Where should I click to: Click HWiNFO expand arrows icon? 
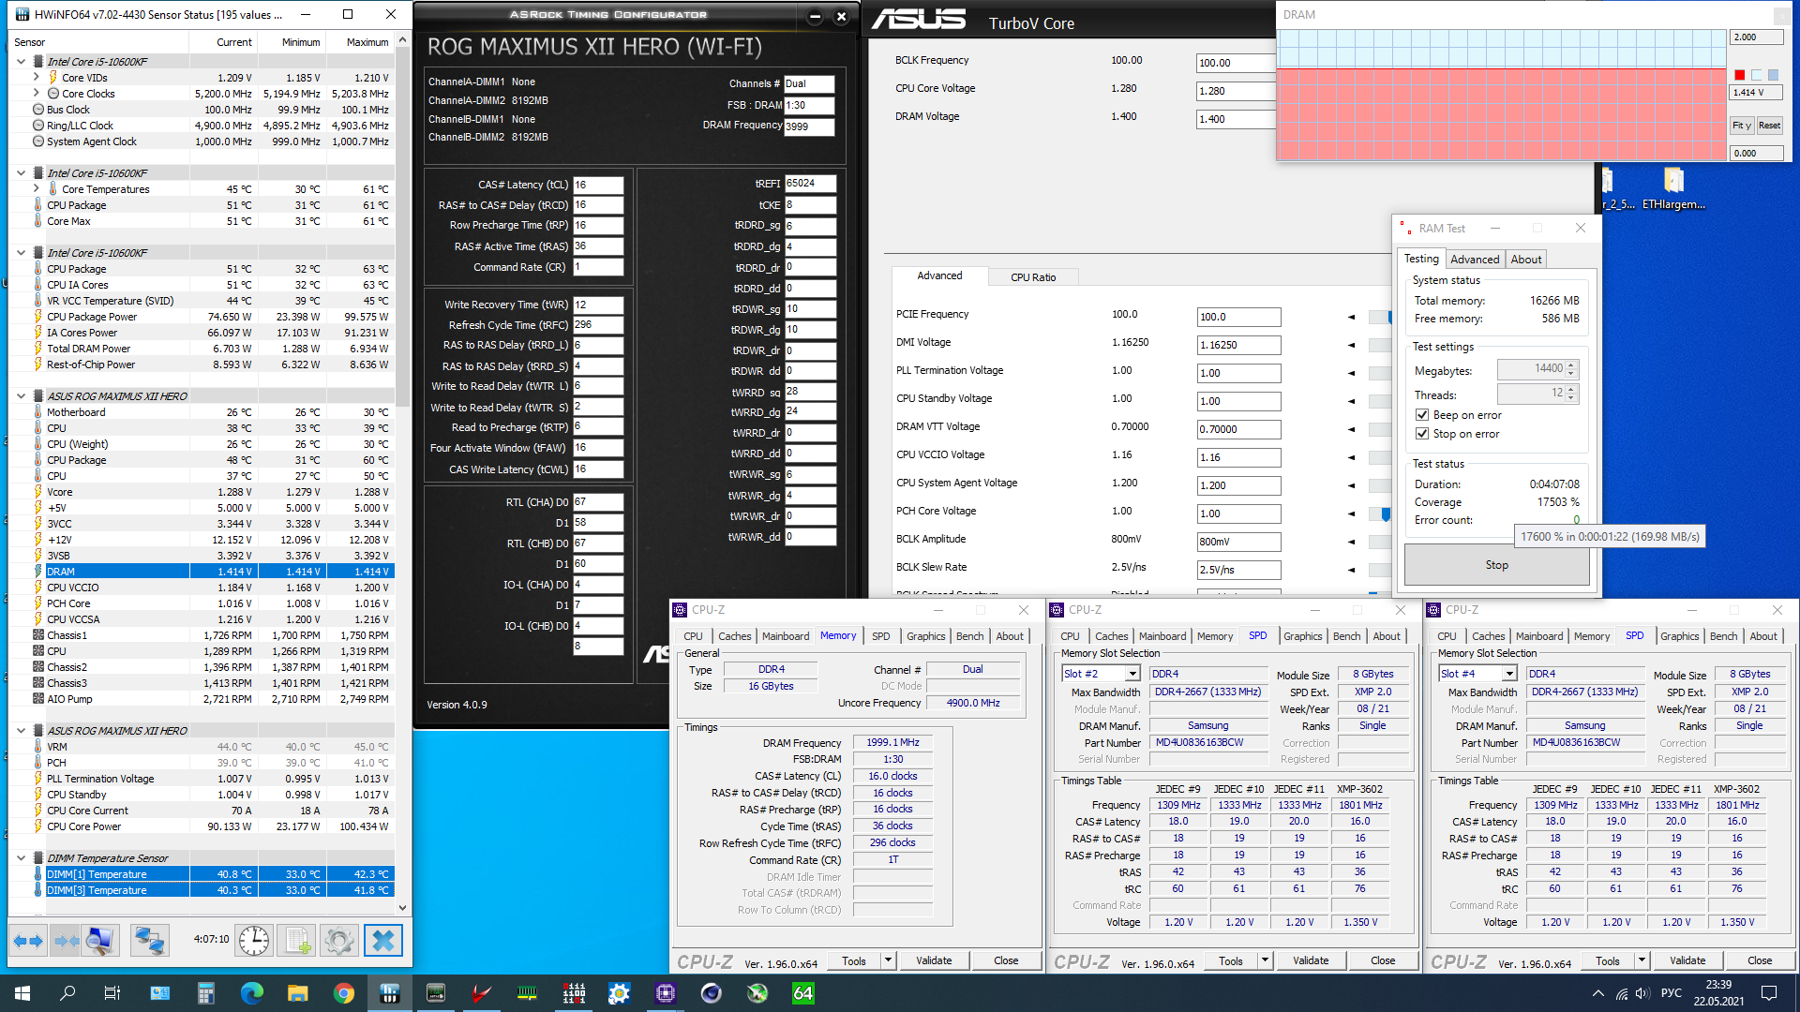pyautogui.click(x=28, y=940)
